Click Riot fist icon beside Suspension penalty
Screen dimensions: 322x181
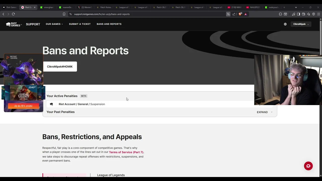51,104
